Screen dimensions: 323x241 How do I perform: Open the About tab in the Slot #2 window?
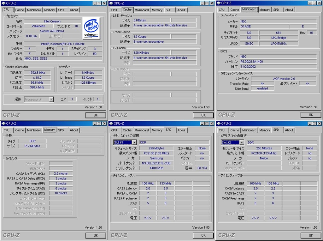pos(289,130)
